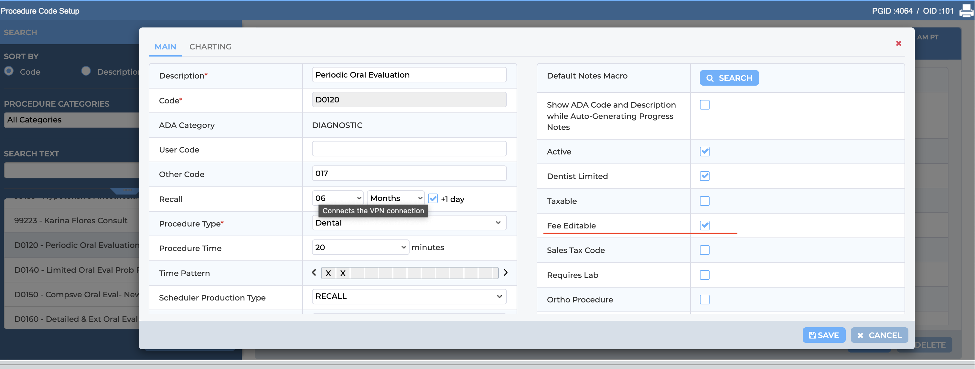Select the MAIN tab

pyautogui.click(x=166, y=47)
